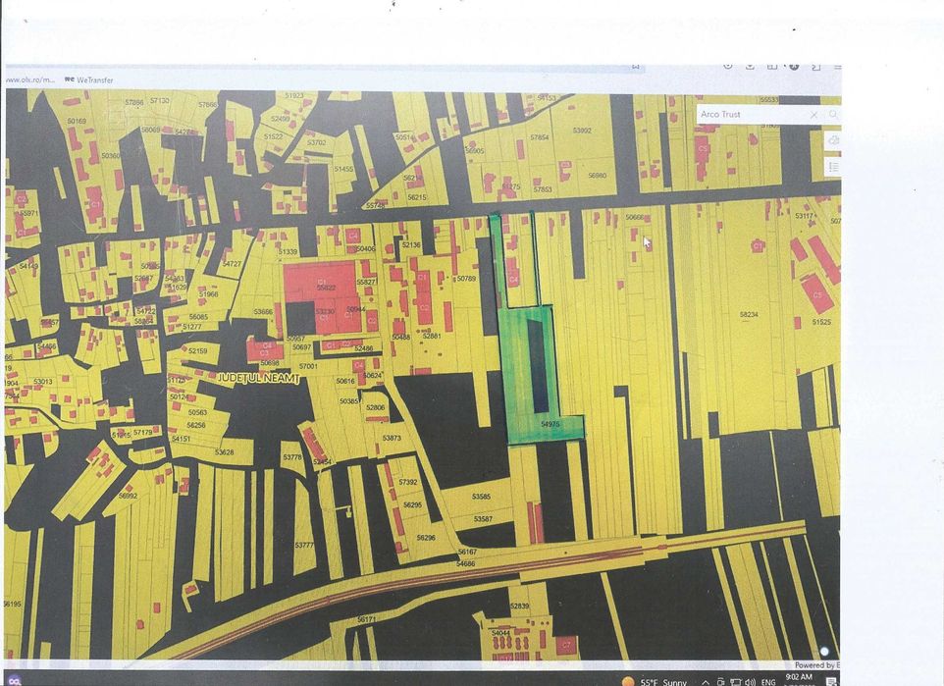Select parcel label 57001

click(308, 366)
